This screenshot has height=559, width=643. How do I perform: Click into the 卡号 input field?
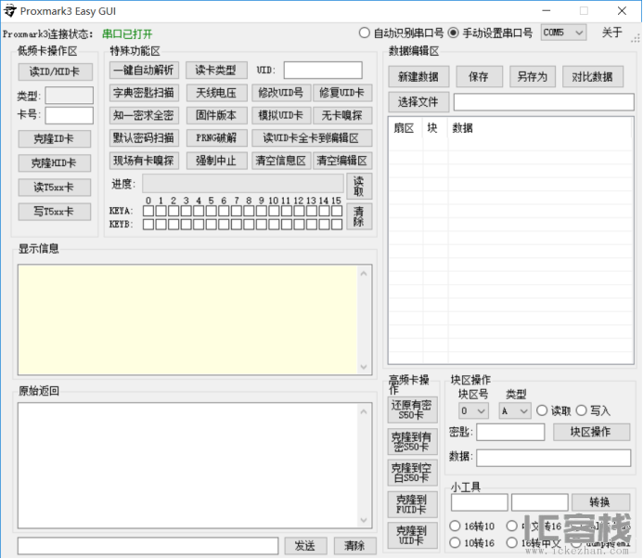coord(70,115)
